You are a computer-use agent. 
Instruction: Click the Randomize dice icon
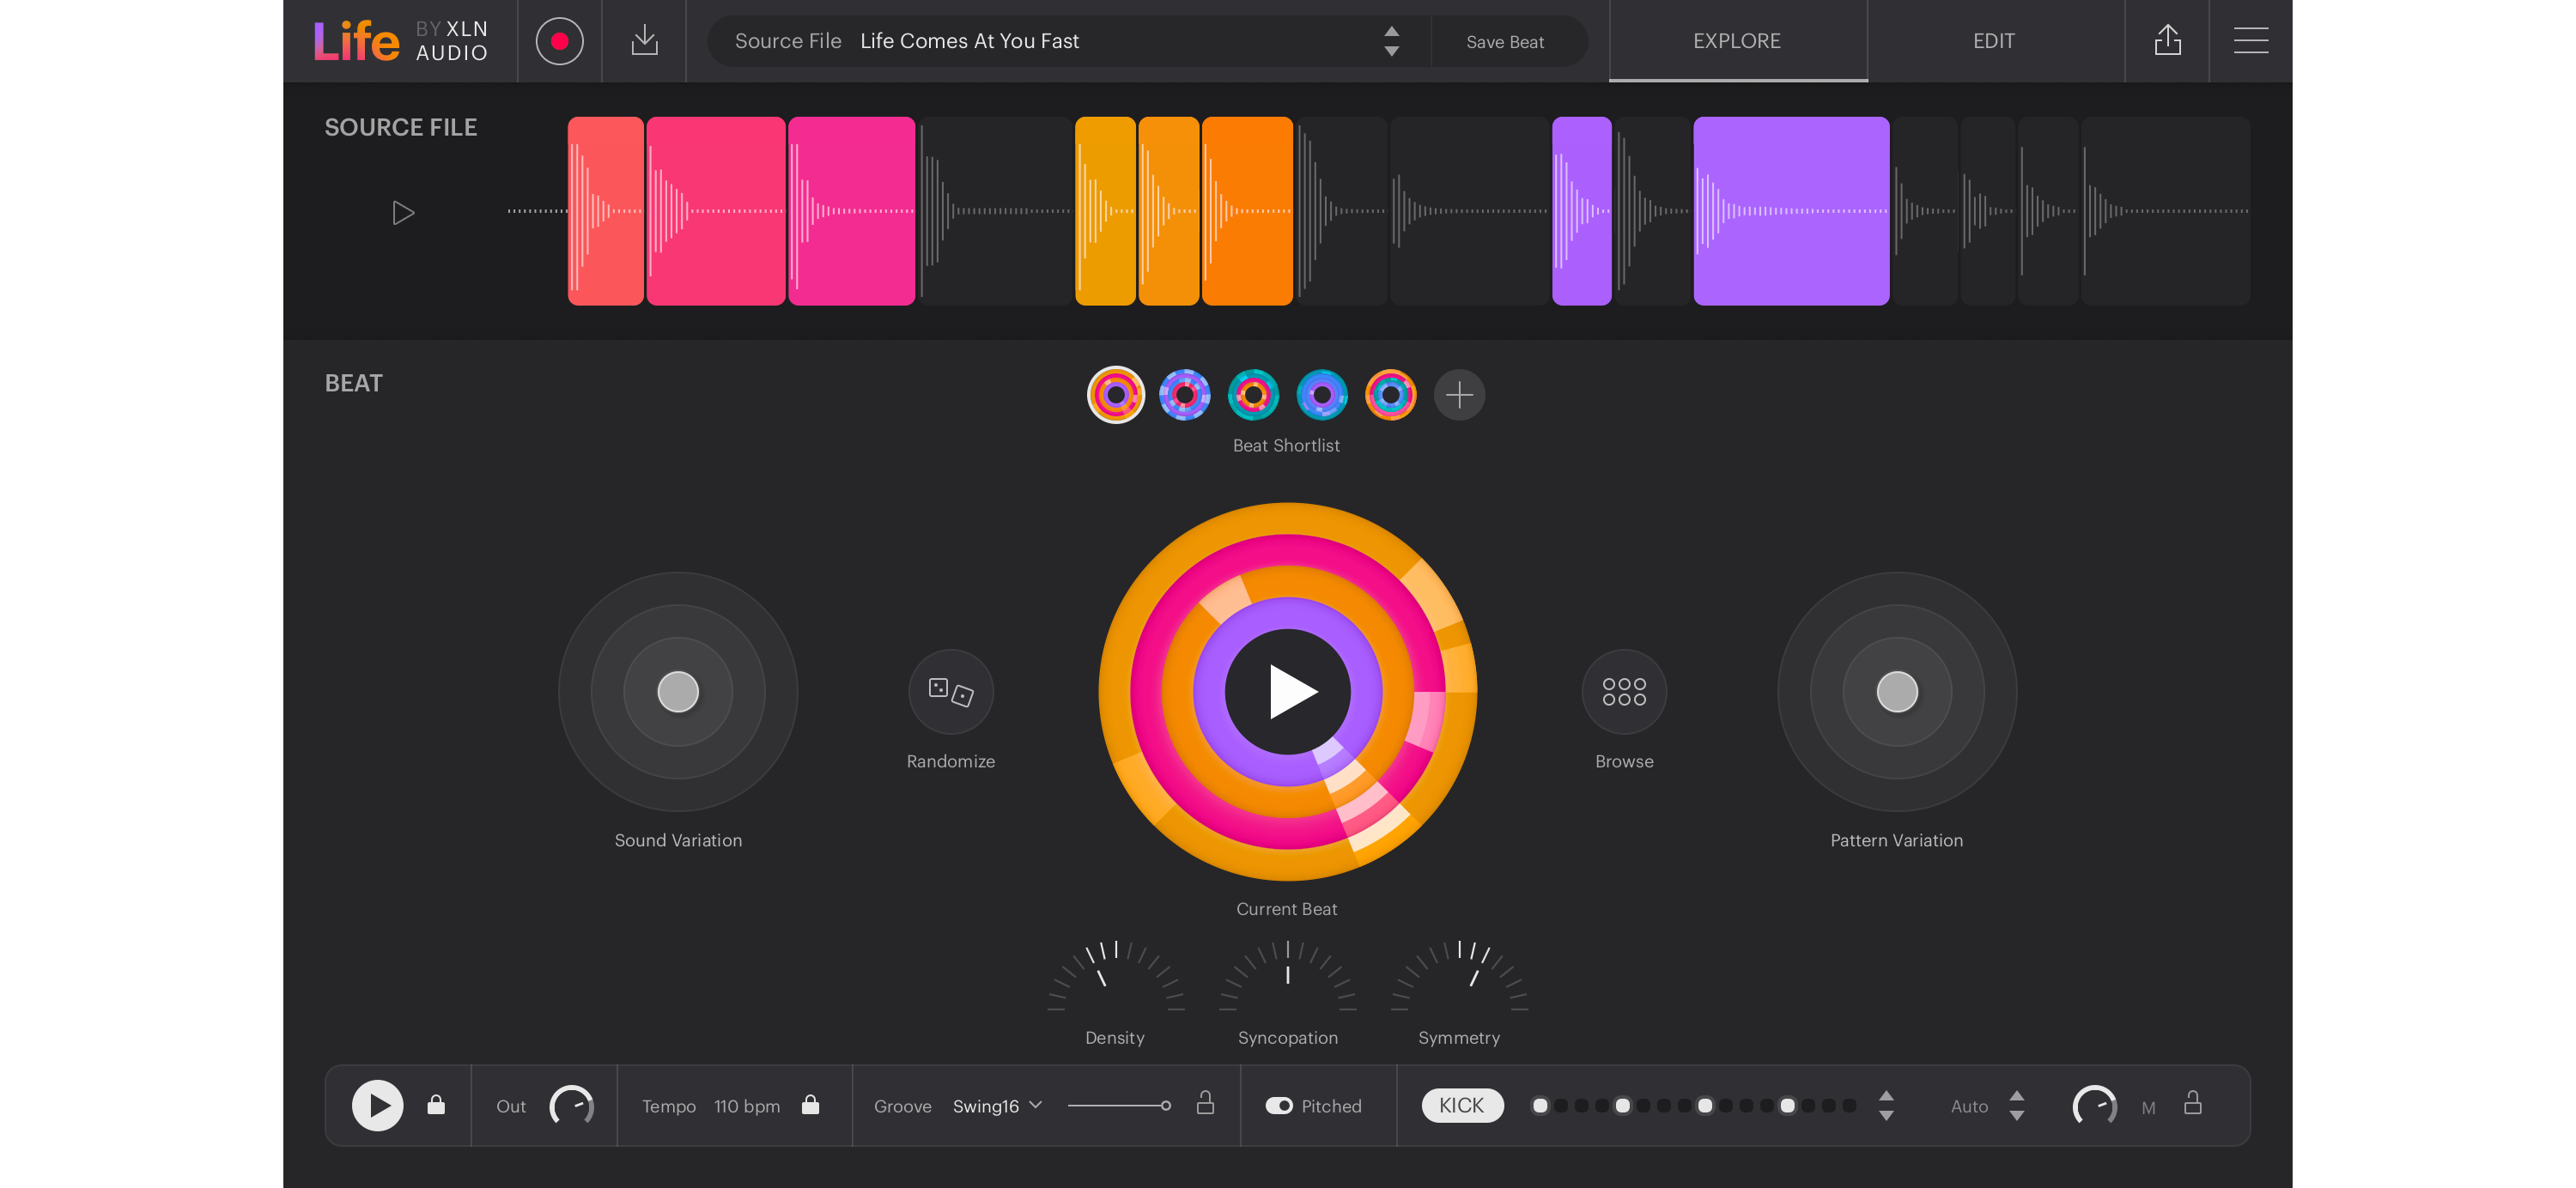click(x=950, y=692)
